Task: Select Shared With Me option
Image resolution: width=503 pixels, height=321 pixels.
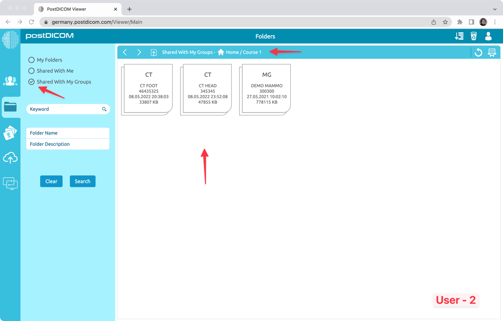Action: coord(31,71)
